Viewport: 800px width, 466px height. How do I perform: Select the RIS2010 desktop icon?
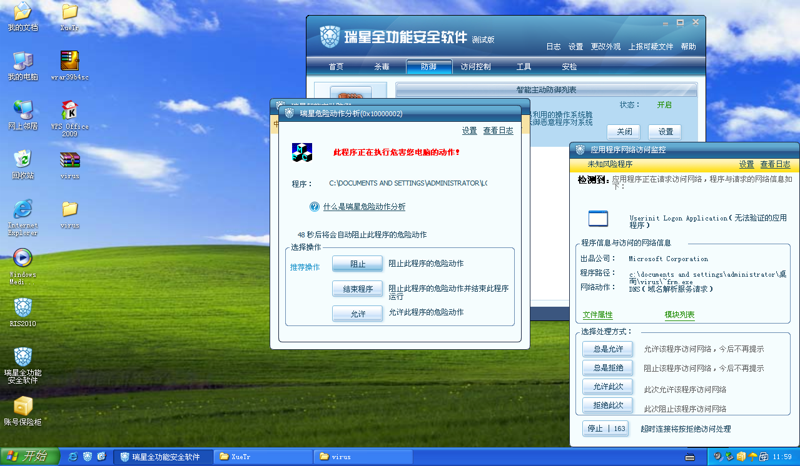(23, 312)
